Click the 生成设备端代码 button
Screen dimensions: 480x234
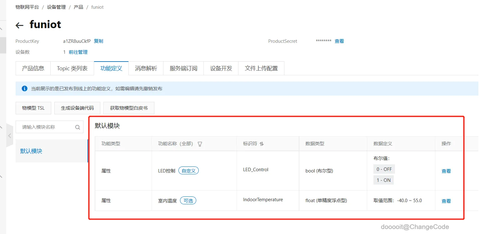tap(77, 108)
